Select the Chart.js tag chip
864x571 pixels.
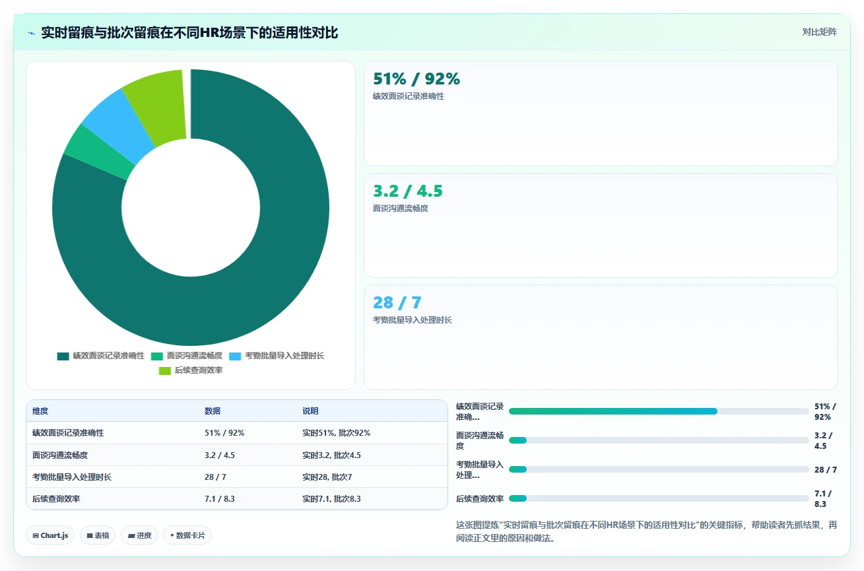coord(50,535)
